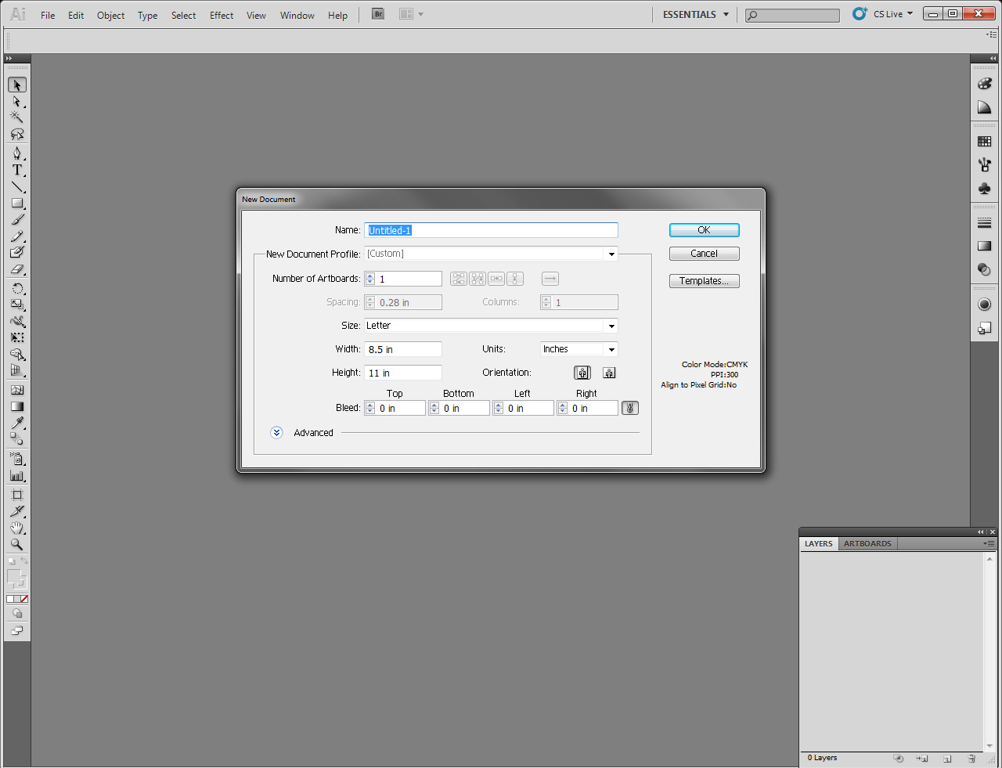Open the CS Live dropdown
Screen dimensions: 1002x768
(892, 14)
